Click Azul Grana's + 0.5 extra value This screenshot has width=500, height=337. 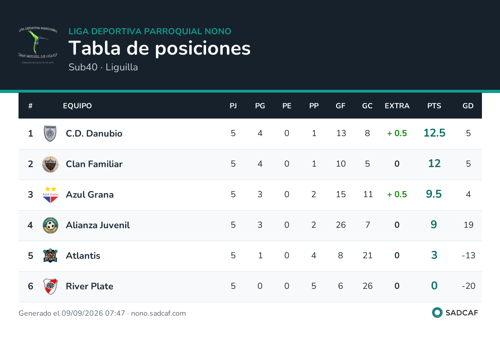[x=397, y=194]
